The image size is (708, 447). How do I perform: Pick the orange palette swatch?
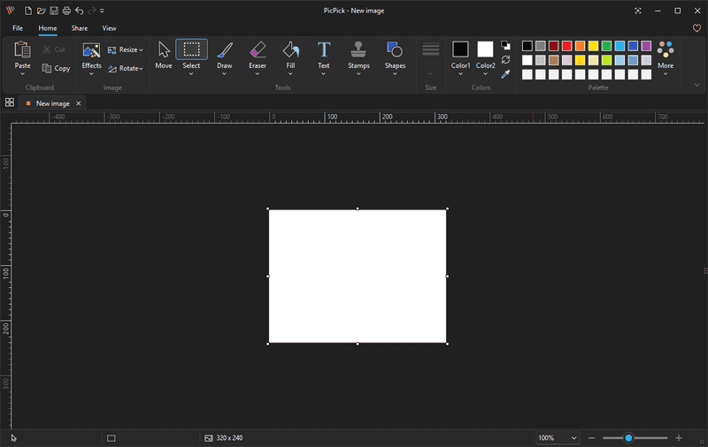[581, 46]
